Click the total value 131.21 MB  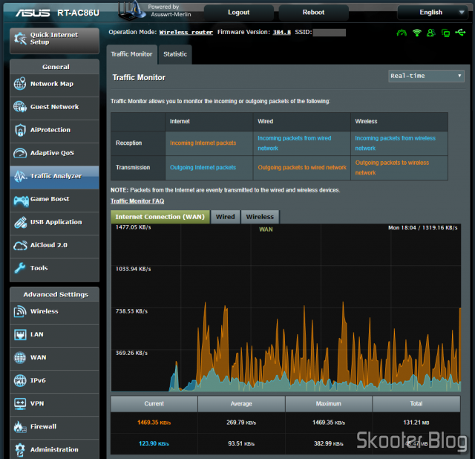point(416,423)
